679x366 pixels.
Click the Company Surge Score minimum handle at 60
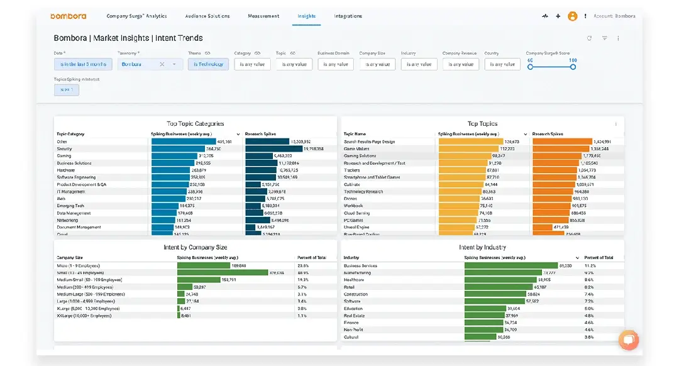(x=530, y=67)
